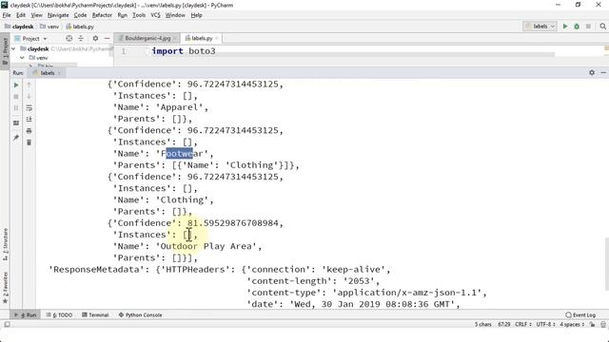Open the Run menu
This screenshot has height=342, width=609.
click(x=123, y=15)
